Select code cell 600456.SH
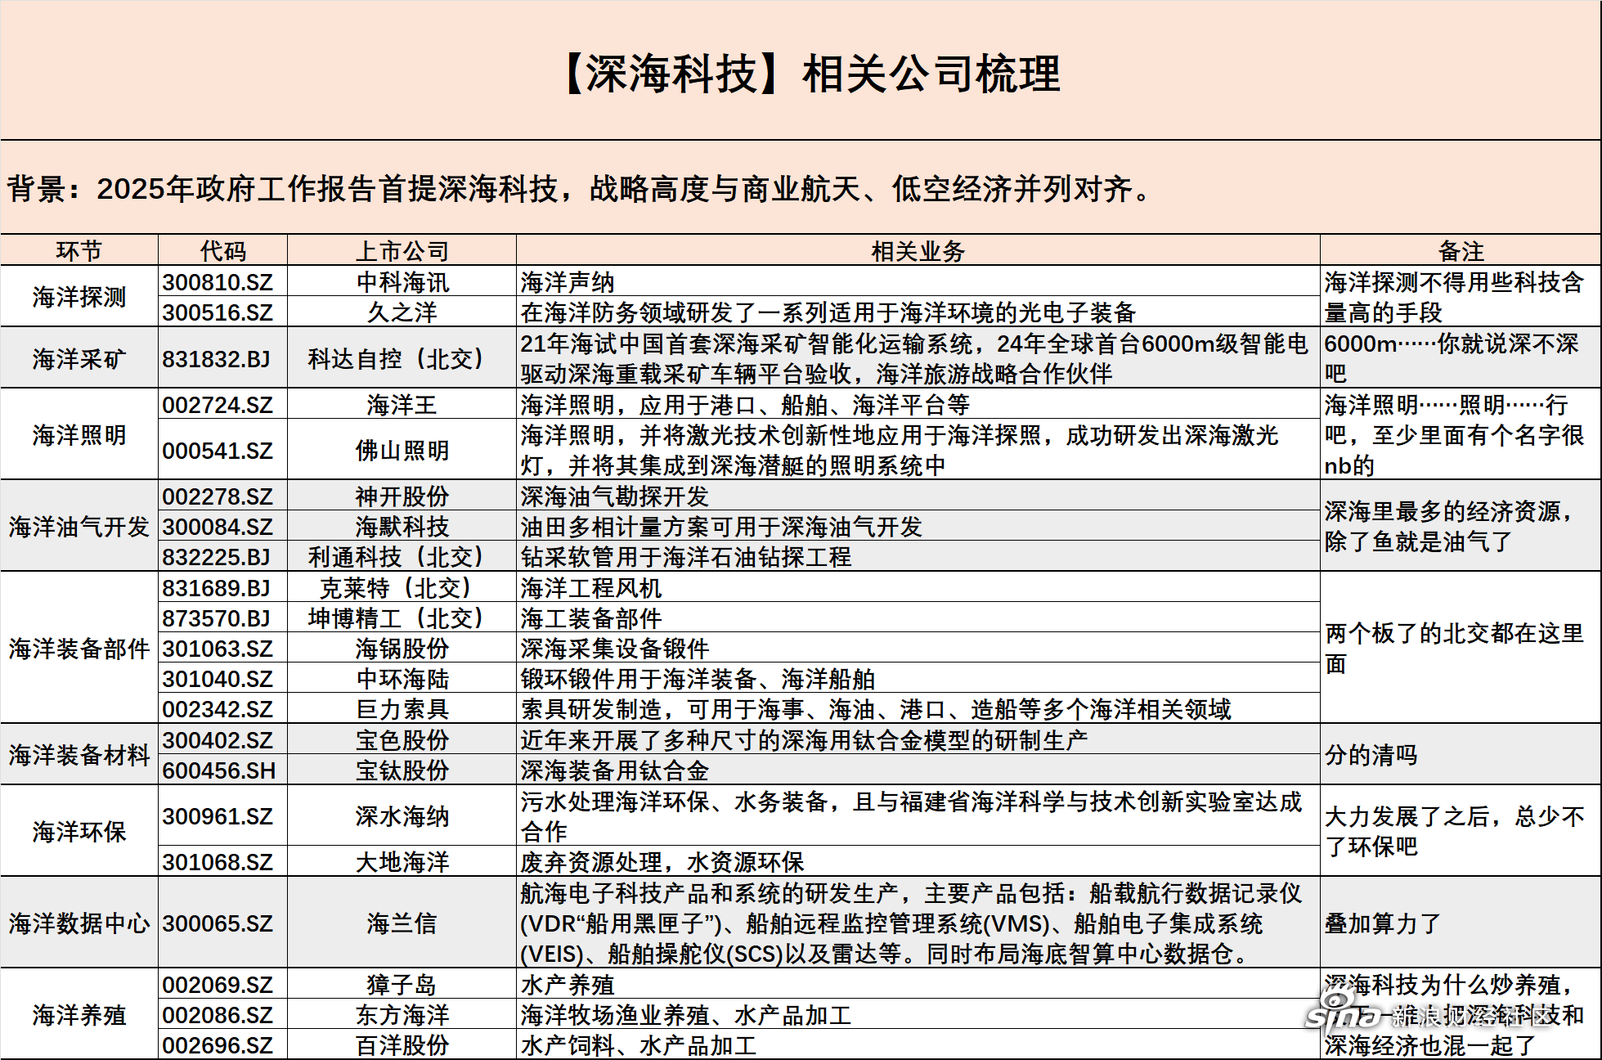 (x=222, y=770)
